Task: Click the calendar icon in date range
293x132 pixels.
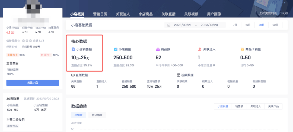Action: (x=169, y=25)
